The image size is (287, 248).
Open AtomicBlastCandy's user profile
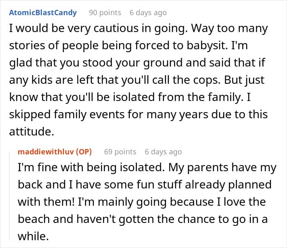pos(43,13)
